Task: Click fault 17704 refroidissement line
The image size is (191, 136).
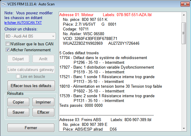Action: click(x=103, y=58)
